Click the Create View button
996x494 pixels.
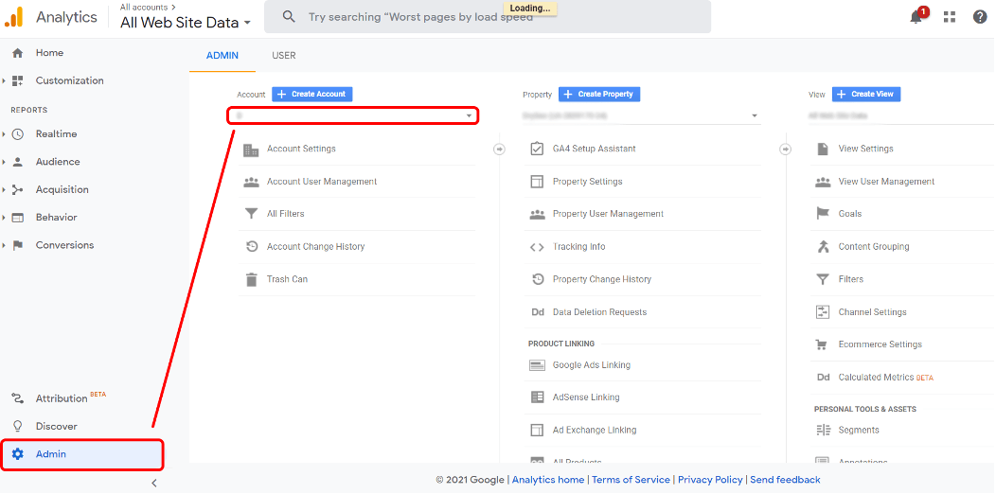(866, 94)
